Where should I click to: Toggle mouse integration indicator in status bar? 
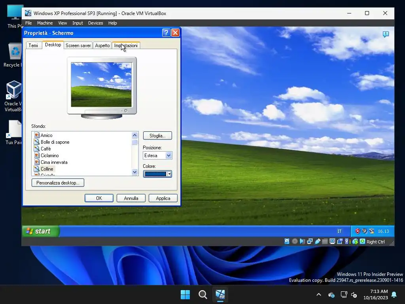(355, 241)
